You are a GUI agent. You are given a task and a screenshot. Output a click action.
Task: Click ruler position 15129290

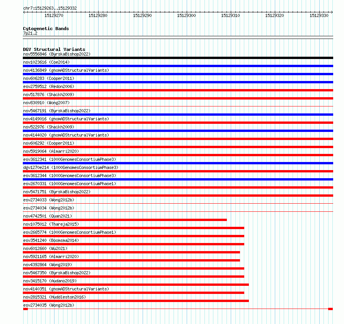click(142, 15)
